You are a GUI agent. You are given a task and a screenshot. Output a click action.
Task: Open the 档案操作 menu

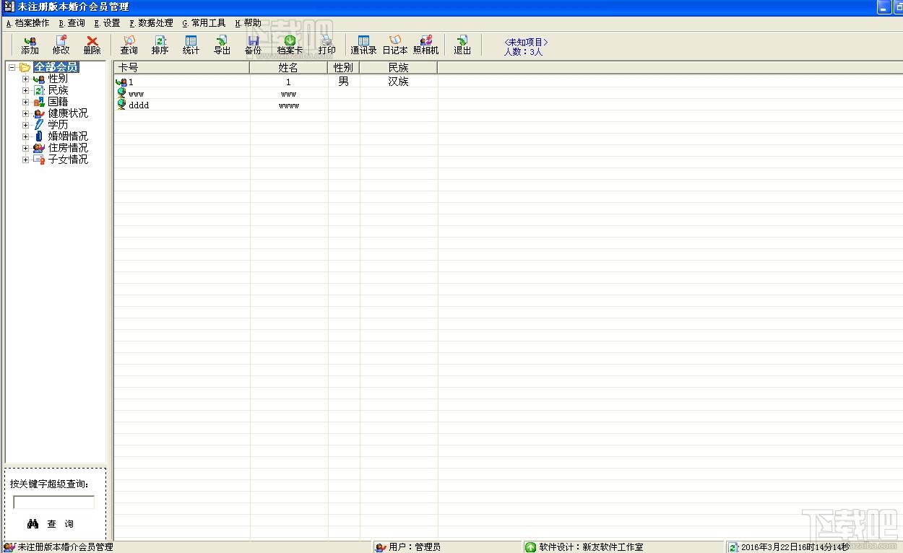tap(27, 23)
